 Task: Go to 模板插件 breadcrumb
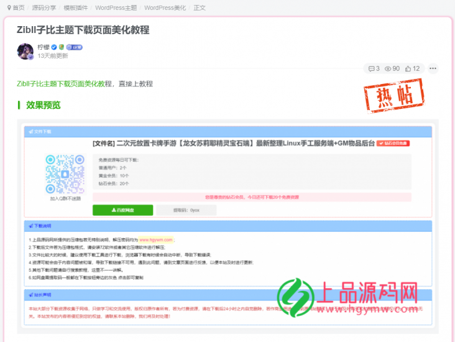tap(76, 8)
